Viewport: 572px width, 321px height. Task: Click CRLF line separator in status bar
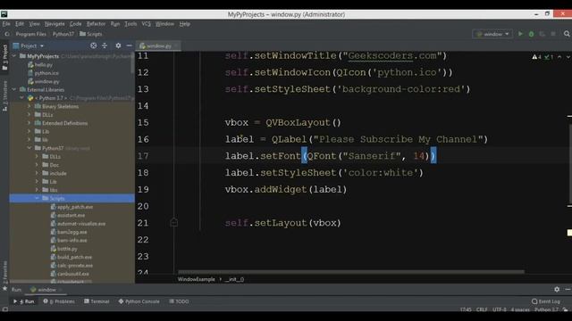tap(482, 309)
